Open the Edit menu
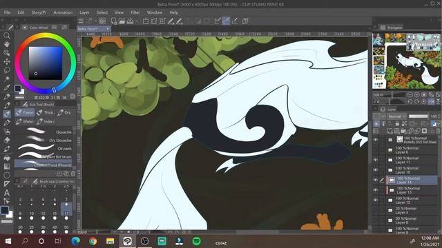 tap(21, 12)
